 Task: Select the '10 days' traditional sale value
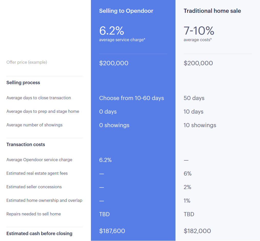tap(193, 112)
